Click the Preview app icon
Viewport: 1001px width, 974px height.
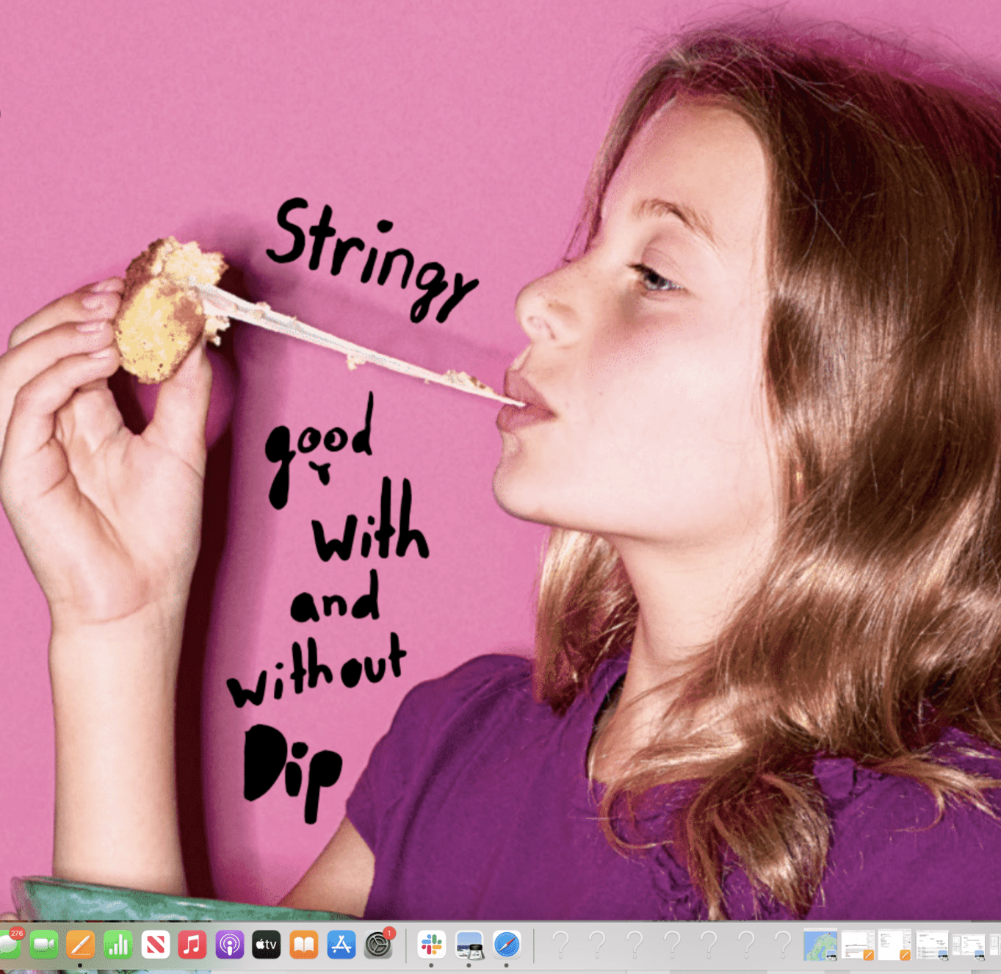[x=469, y=945]
